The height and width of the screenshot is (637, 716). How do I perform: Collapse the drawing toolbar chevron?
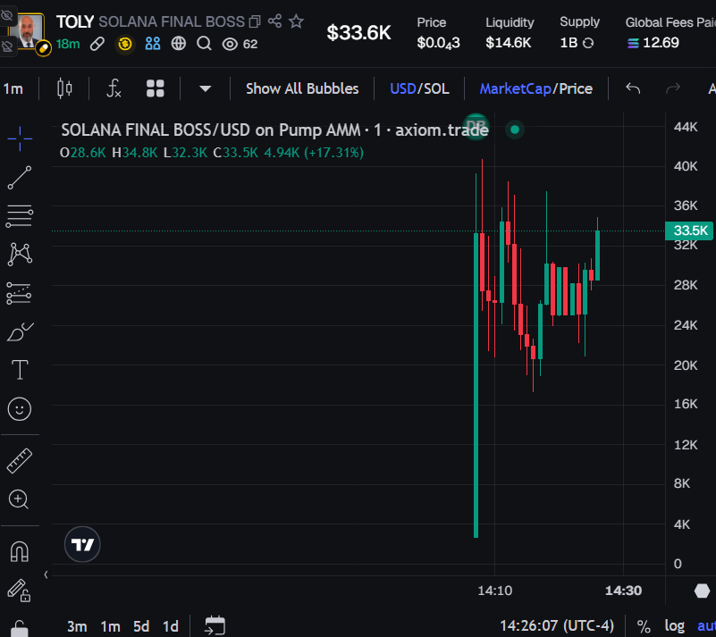click(x=46, y=574)
